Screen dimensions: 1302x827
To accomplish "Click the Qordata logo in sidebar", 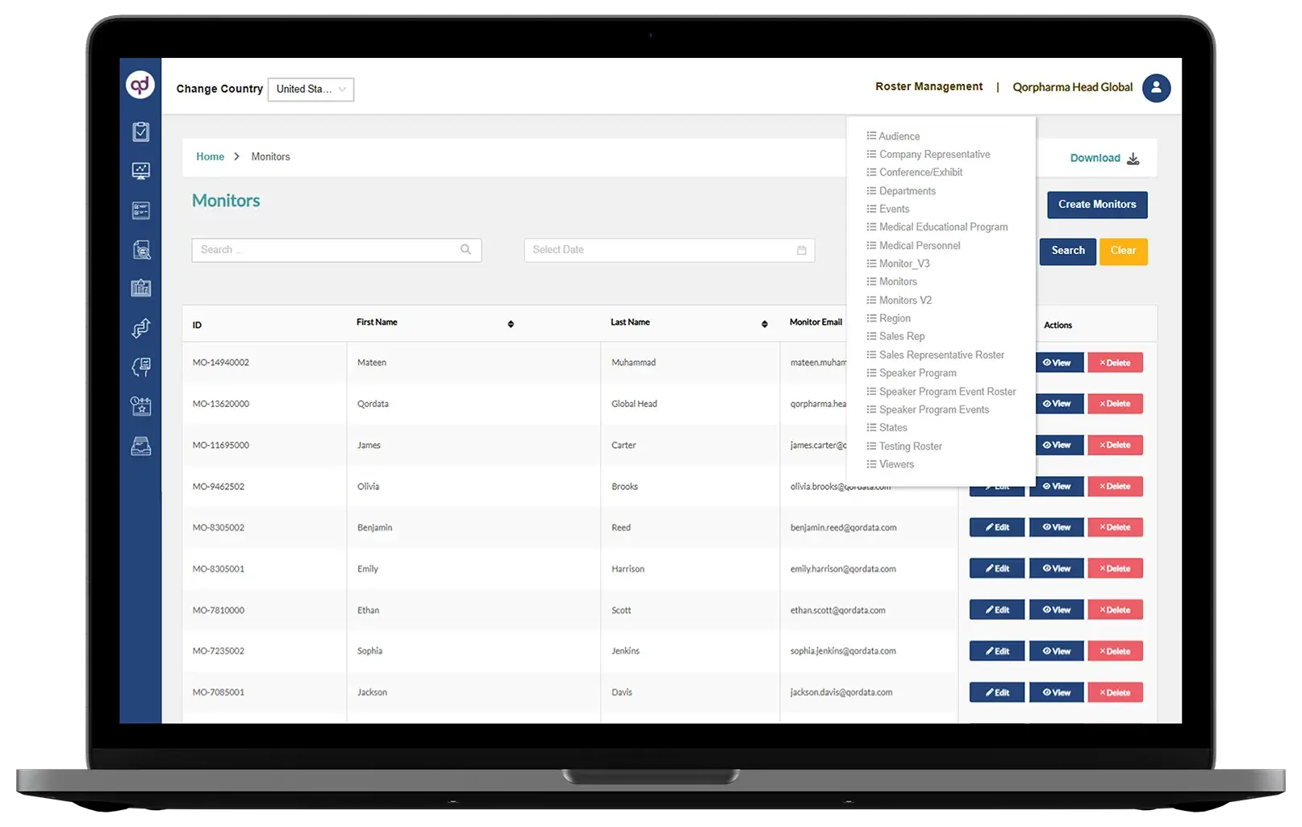I will point(140,85).
